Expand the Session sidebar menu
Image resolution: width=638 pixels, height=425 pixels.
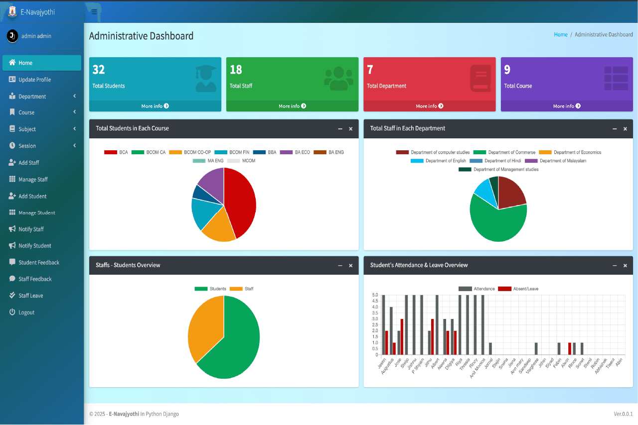pos(28,146)
